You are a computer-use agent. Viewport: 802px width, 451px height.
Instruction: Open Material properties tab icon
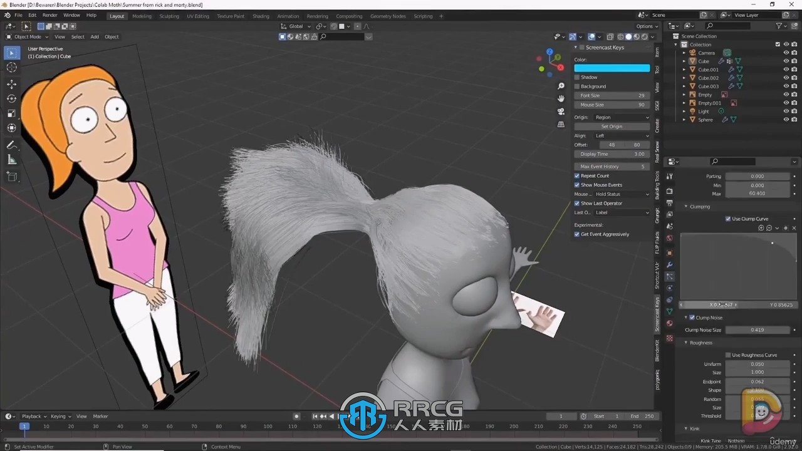pyautogui.click(x=670, y=323)
